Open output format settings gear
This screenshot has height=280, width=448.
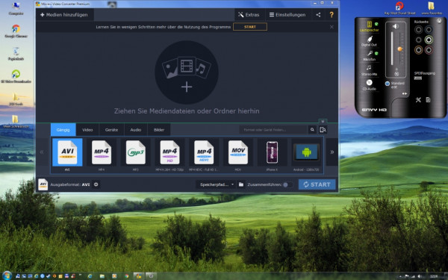coord(96,184)
